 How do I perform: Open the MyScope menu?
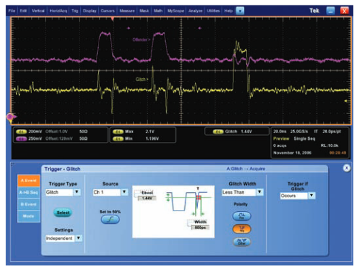click(x=175, y=11)
